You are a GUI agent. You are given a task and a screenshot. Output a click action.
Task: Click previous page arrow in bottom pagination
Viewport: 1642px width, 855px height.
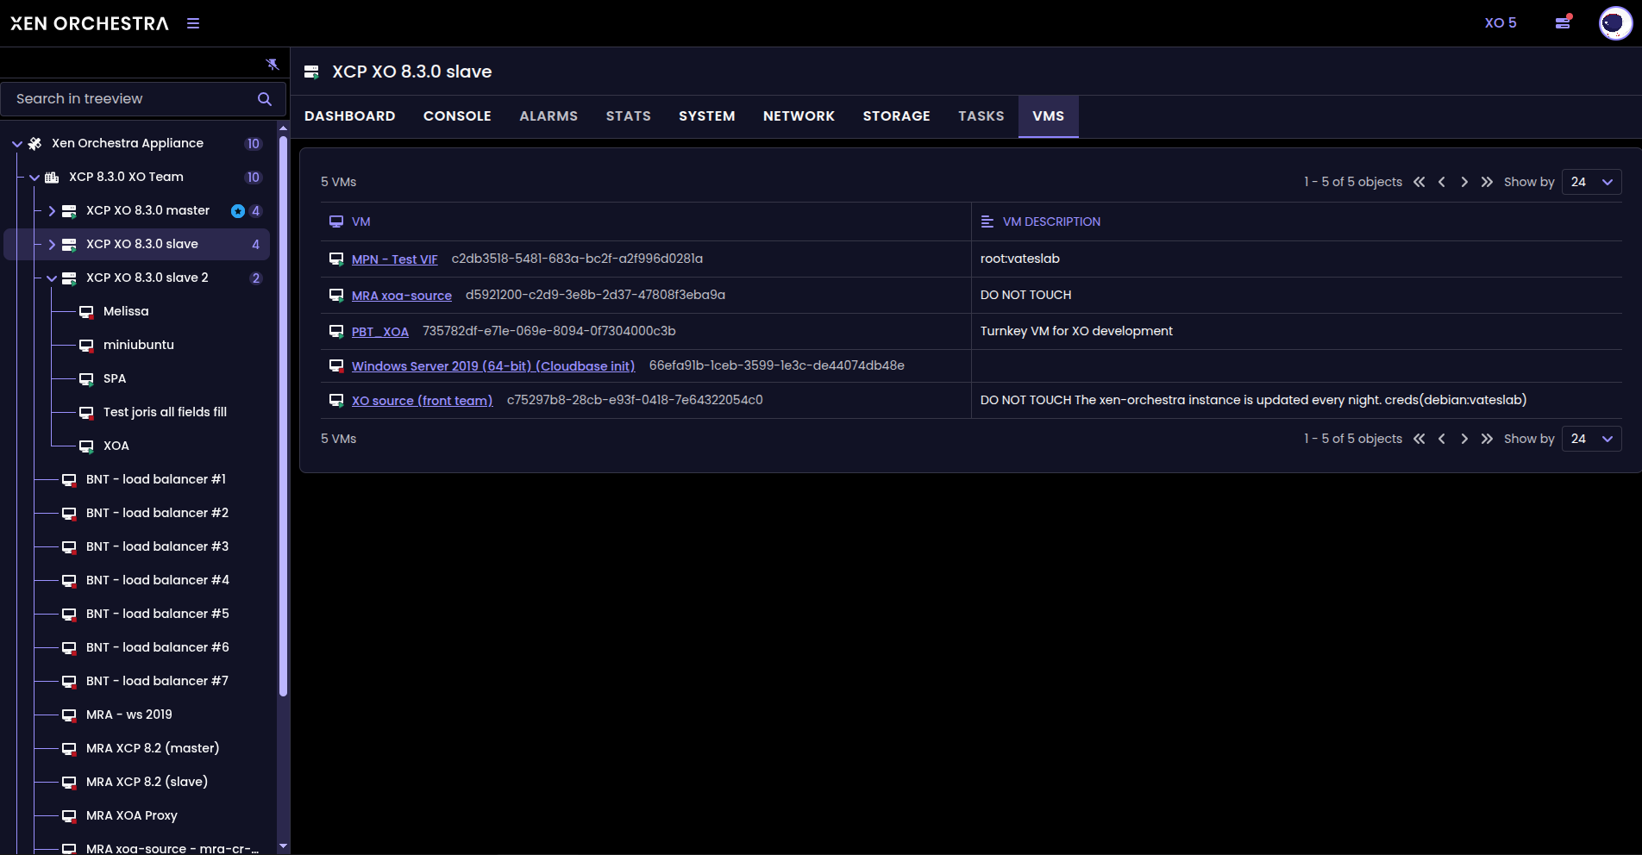click(x=1442, y=439)
